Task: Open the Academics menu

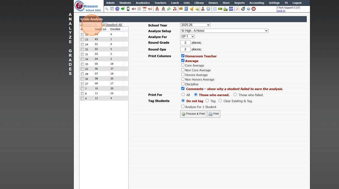Action: click(x=143, y=3)
